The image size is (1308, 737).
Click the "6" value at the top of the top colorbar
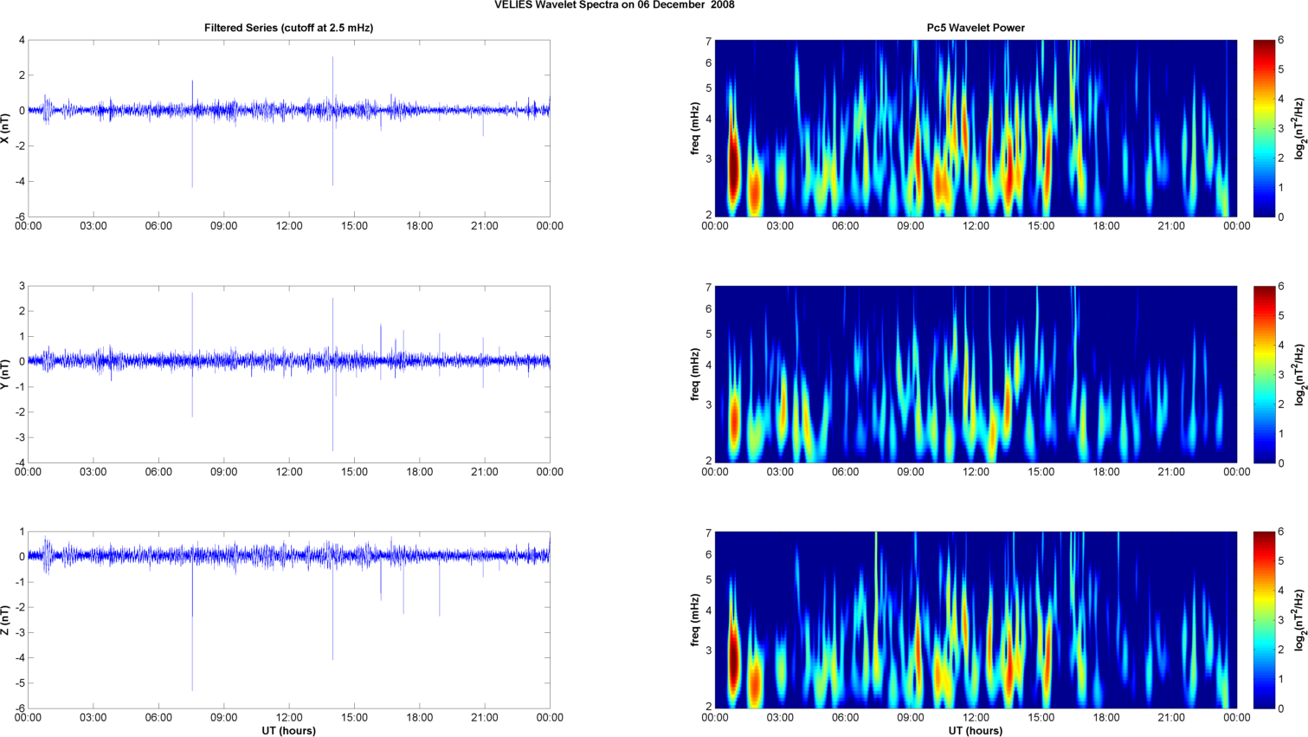(x=1281, y=41)
